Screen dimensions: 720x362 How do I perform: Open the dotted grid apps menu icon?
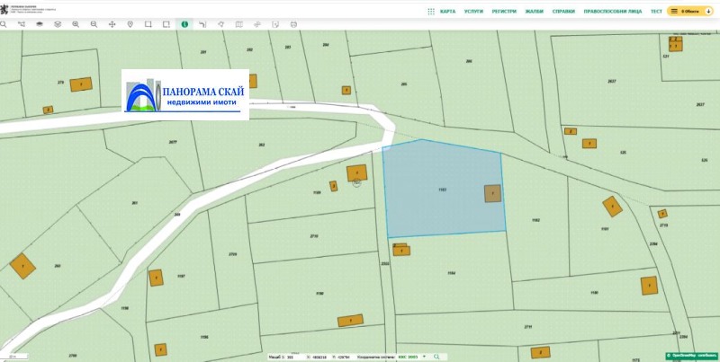click(431, 12)
